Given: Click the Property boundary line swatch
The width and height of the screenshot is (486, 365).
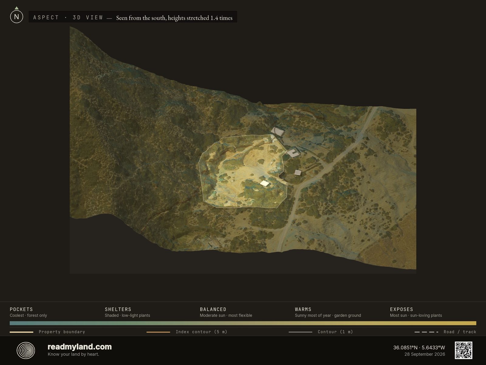Looking at the screenshot, I should [21, 332].
